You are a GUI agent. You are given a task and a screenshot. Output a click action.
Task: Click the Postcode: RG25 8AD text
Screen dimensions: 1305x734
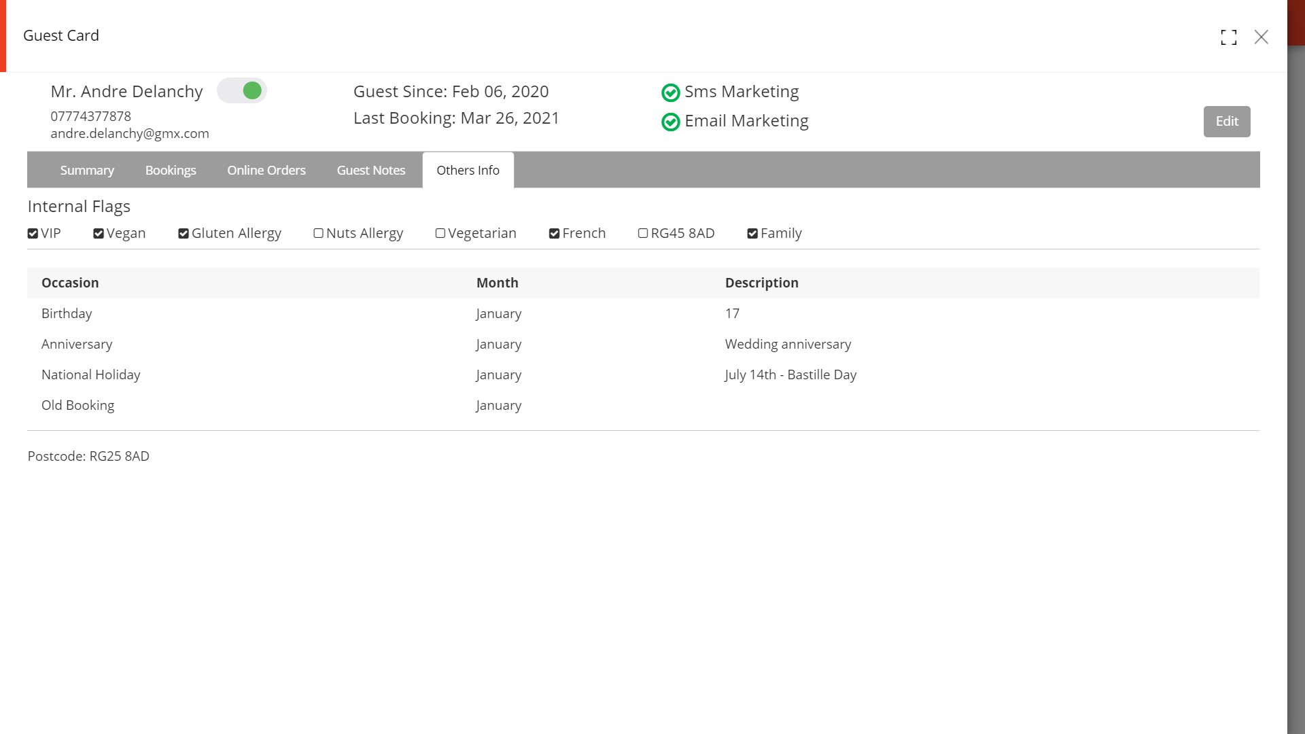88,456
